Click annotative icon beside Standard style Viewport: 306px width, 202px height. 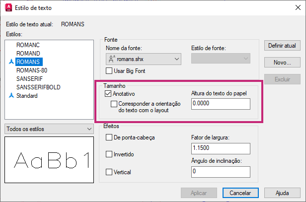coord(11,96)
